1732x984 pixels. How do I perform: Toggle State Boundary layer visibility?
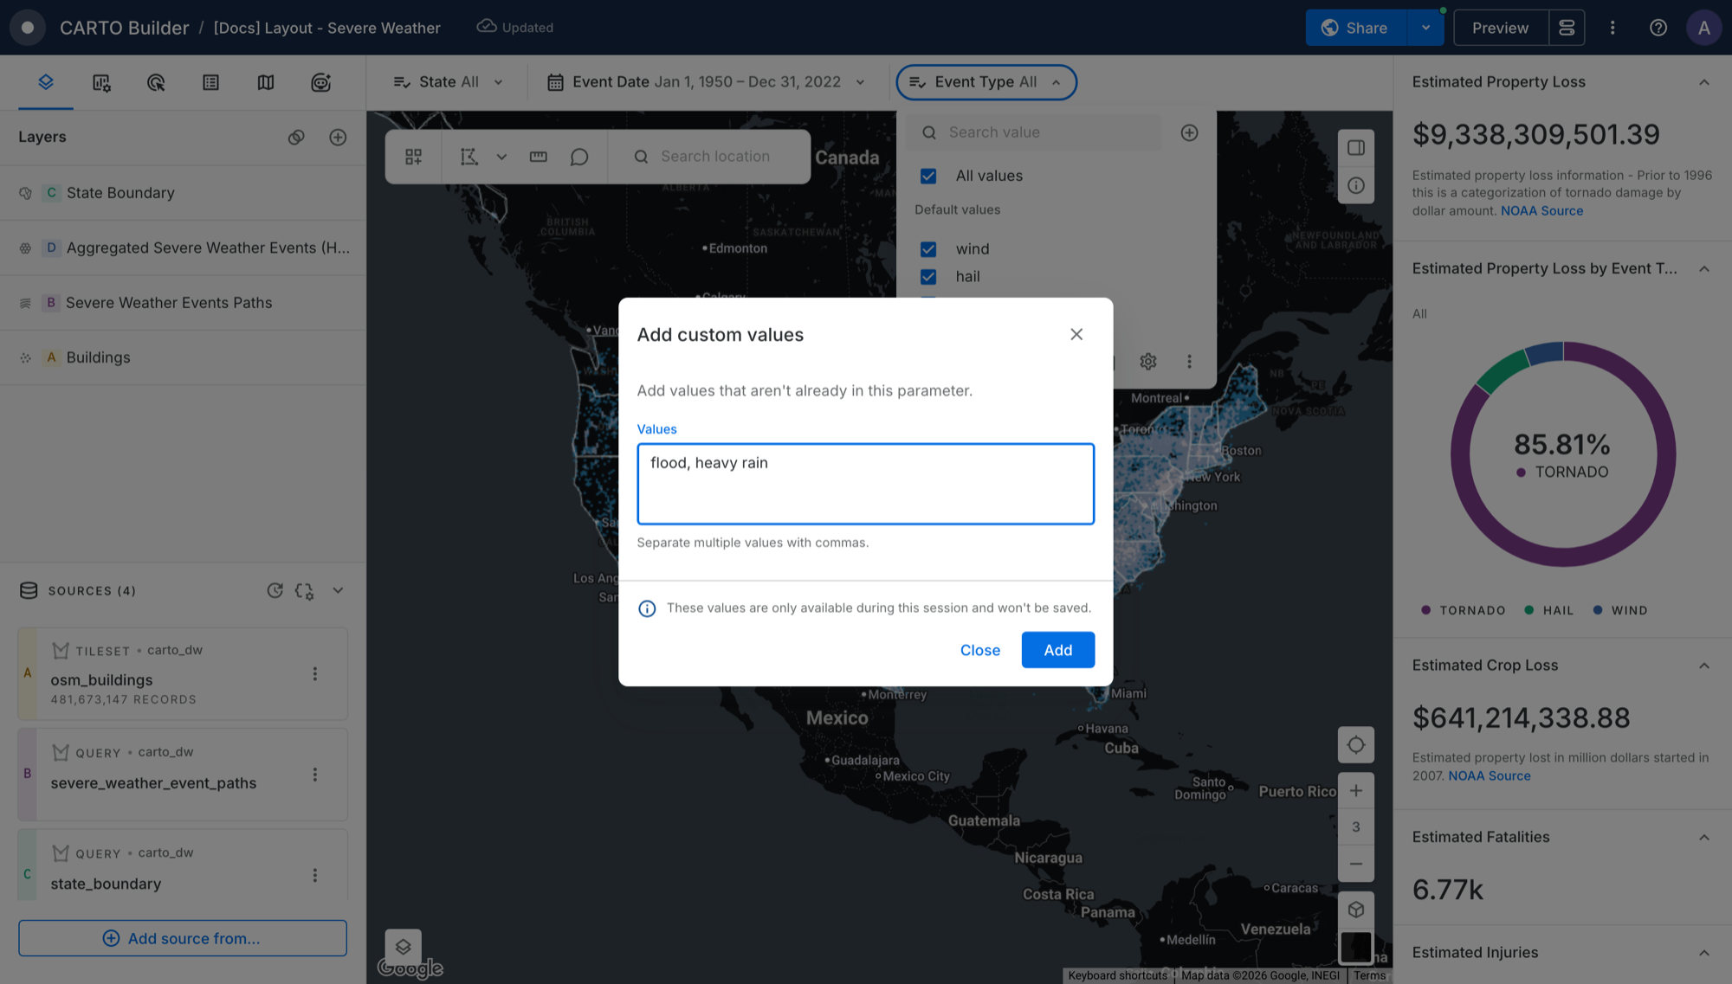pos(25,193)
